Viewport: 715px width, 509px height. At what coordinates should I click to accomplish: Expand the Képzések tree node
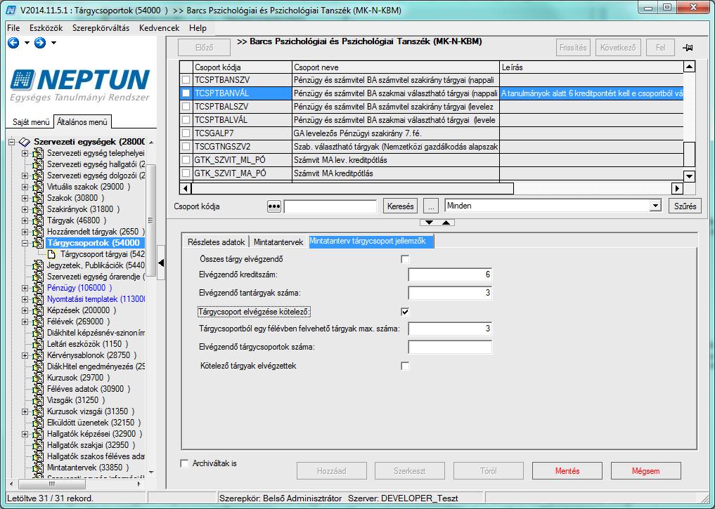(x=25, y=310)
